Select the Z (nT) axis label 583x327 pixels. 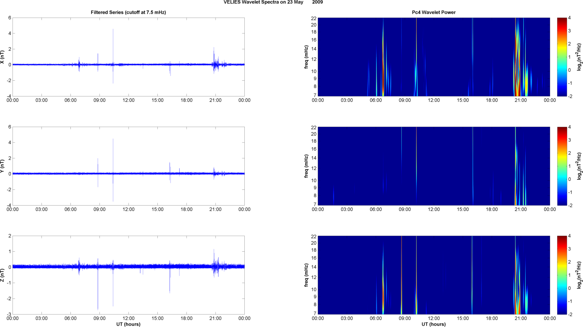(2, 275)
